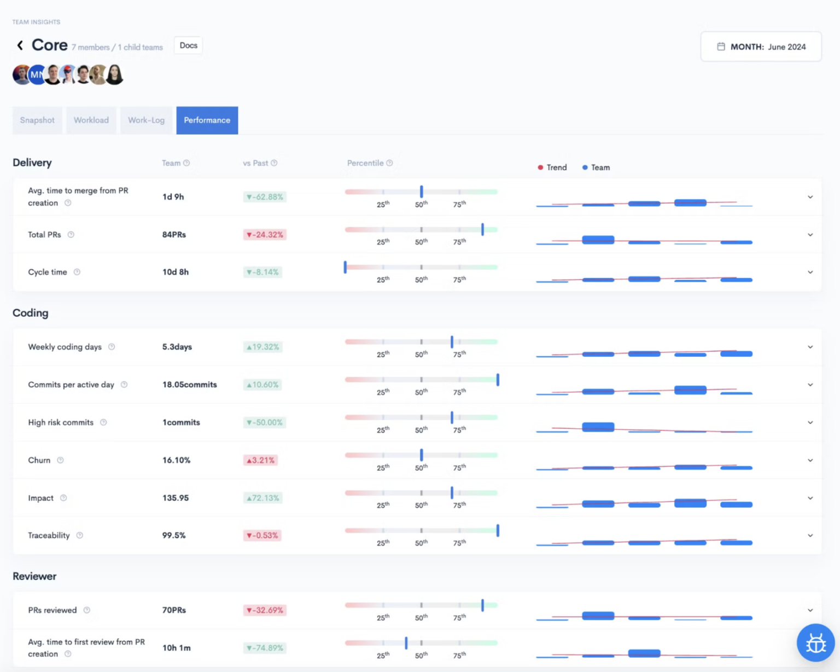
Task: Expand the Impact row details
Action: (810, 498)
